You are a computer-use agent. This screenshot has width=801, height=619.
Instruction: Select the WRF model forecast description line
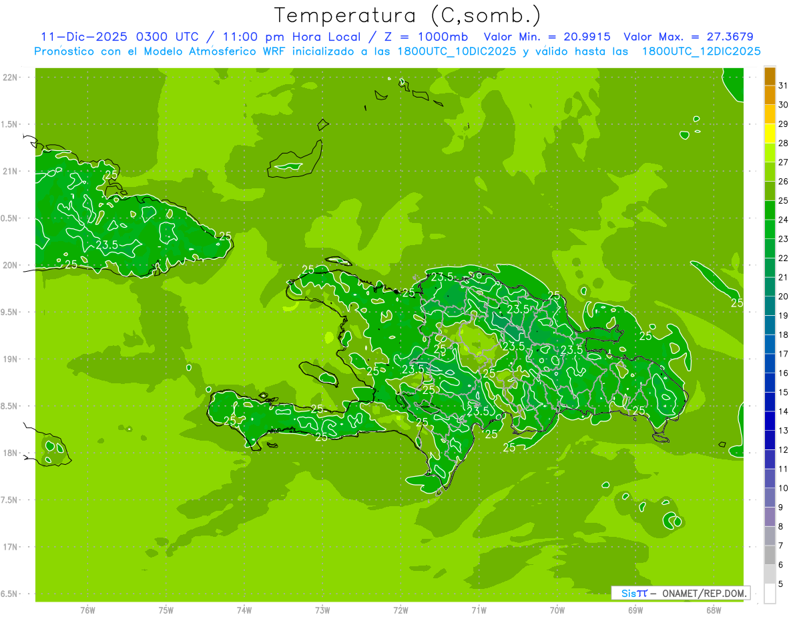click(x=397, y=51)
